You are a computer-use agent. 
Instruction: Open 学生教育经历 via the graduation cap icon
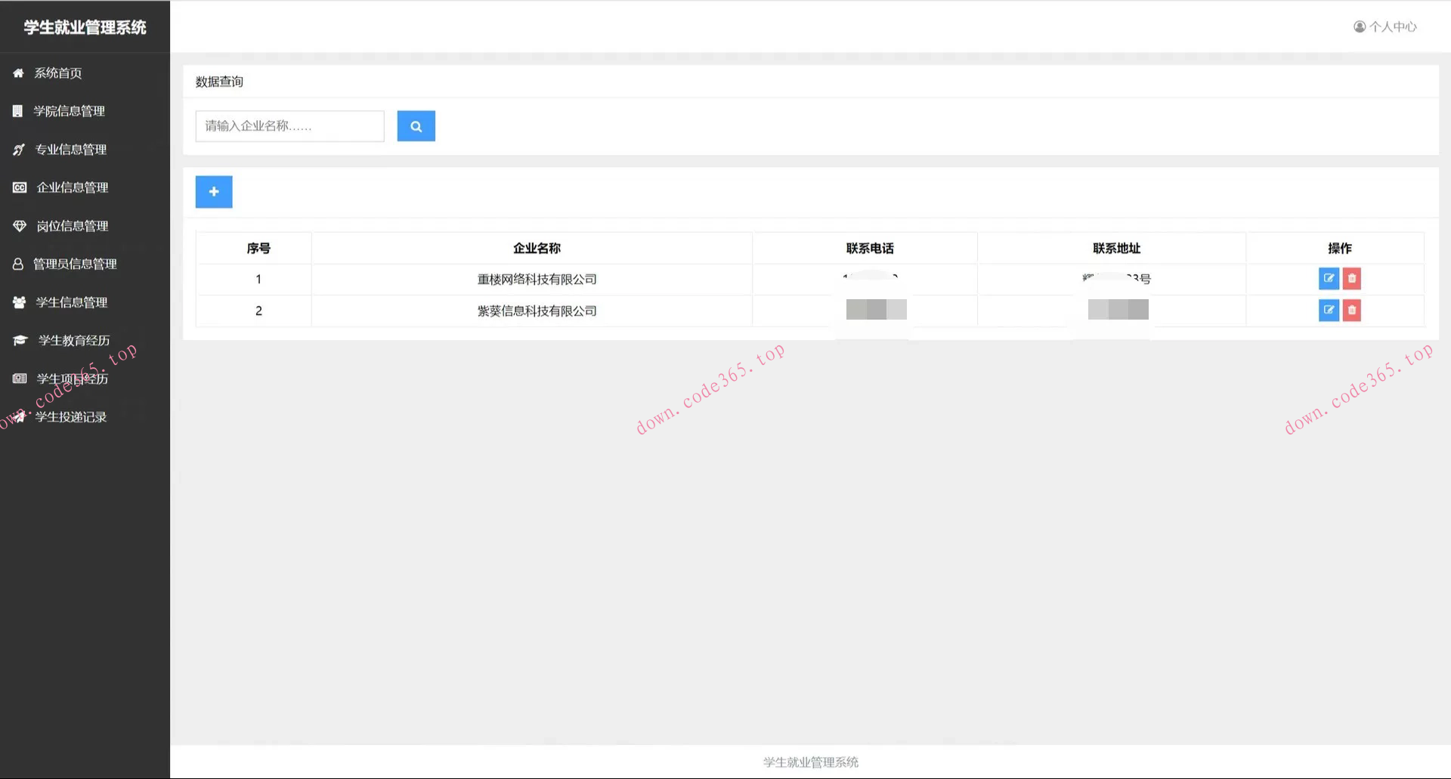[19, 340]
